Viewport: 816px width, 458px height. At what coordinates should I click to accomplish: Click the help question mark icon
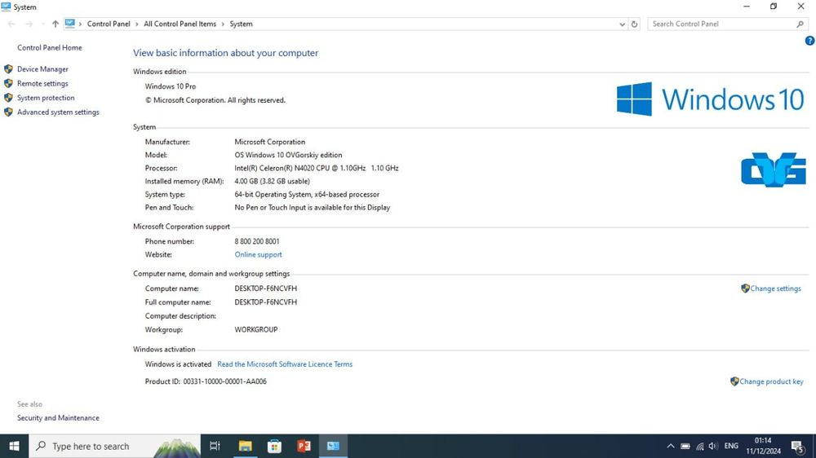coord(809,41)
